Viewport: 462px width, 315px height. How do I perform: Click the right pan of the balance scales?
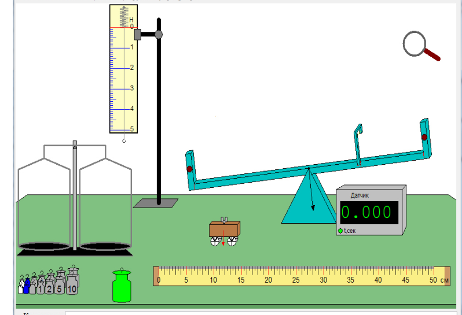click(105, 246)
